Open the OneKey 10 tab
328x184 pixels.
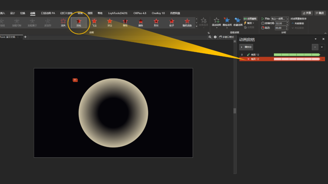158,13
